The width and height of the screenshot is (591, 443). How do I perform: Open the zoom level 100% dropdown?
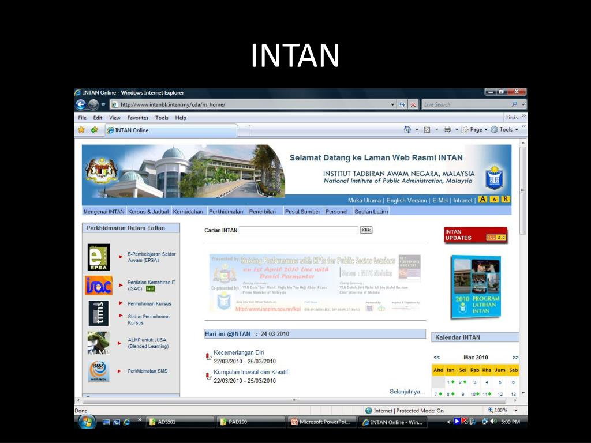pyautogui.click(x=515, y=410)
